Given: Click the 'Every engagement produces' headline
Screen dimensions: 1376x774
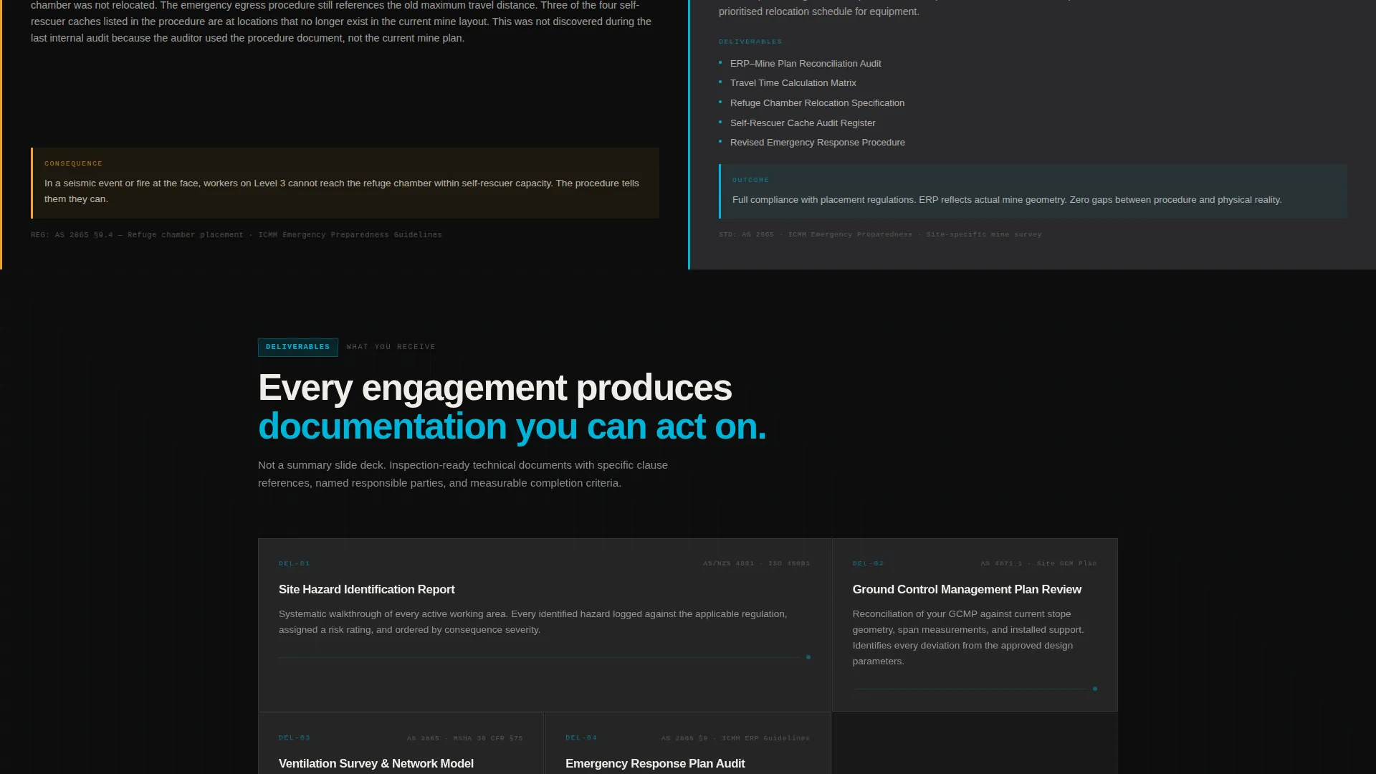Looking at the screenshot, I should [494, 388].
